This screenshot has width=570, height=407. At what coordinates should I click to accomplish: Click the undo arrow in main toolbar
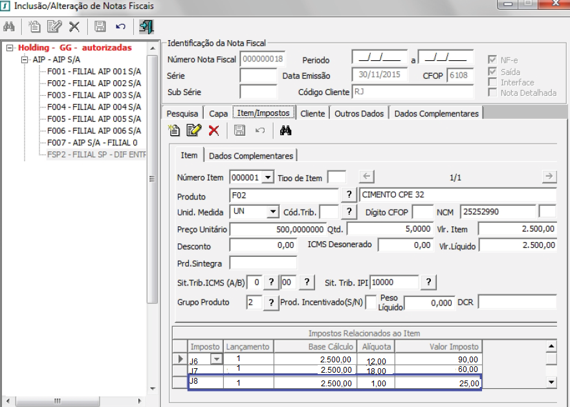click(120, 27)
